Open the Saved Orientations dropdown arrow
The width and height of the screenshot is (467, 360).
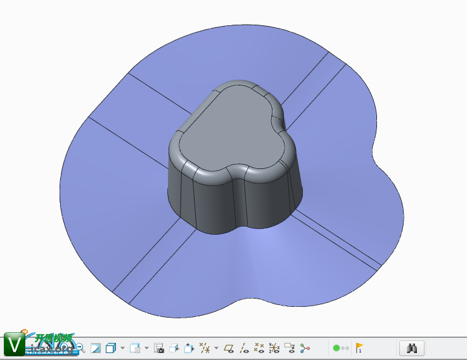(x=146, y=348)
